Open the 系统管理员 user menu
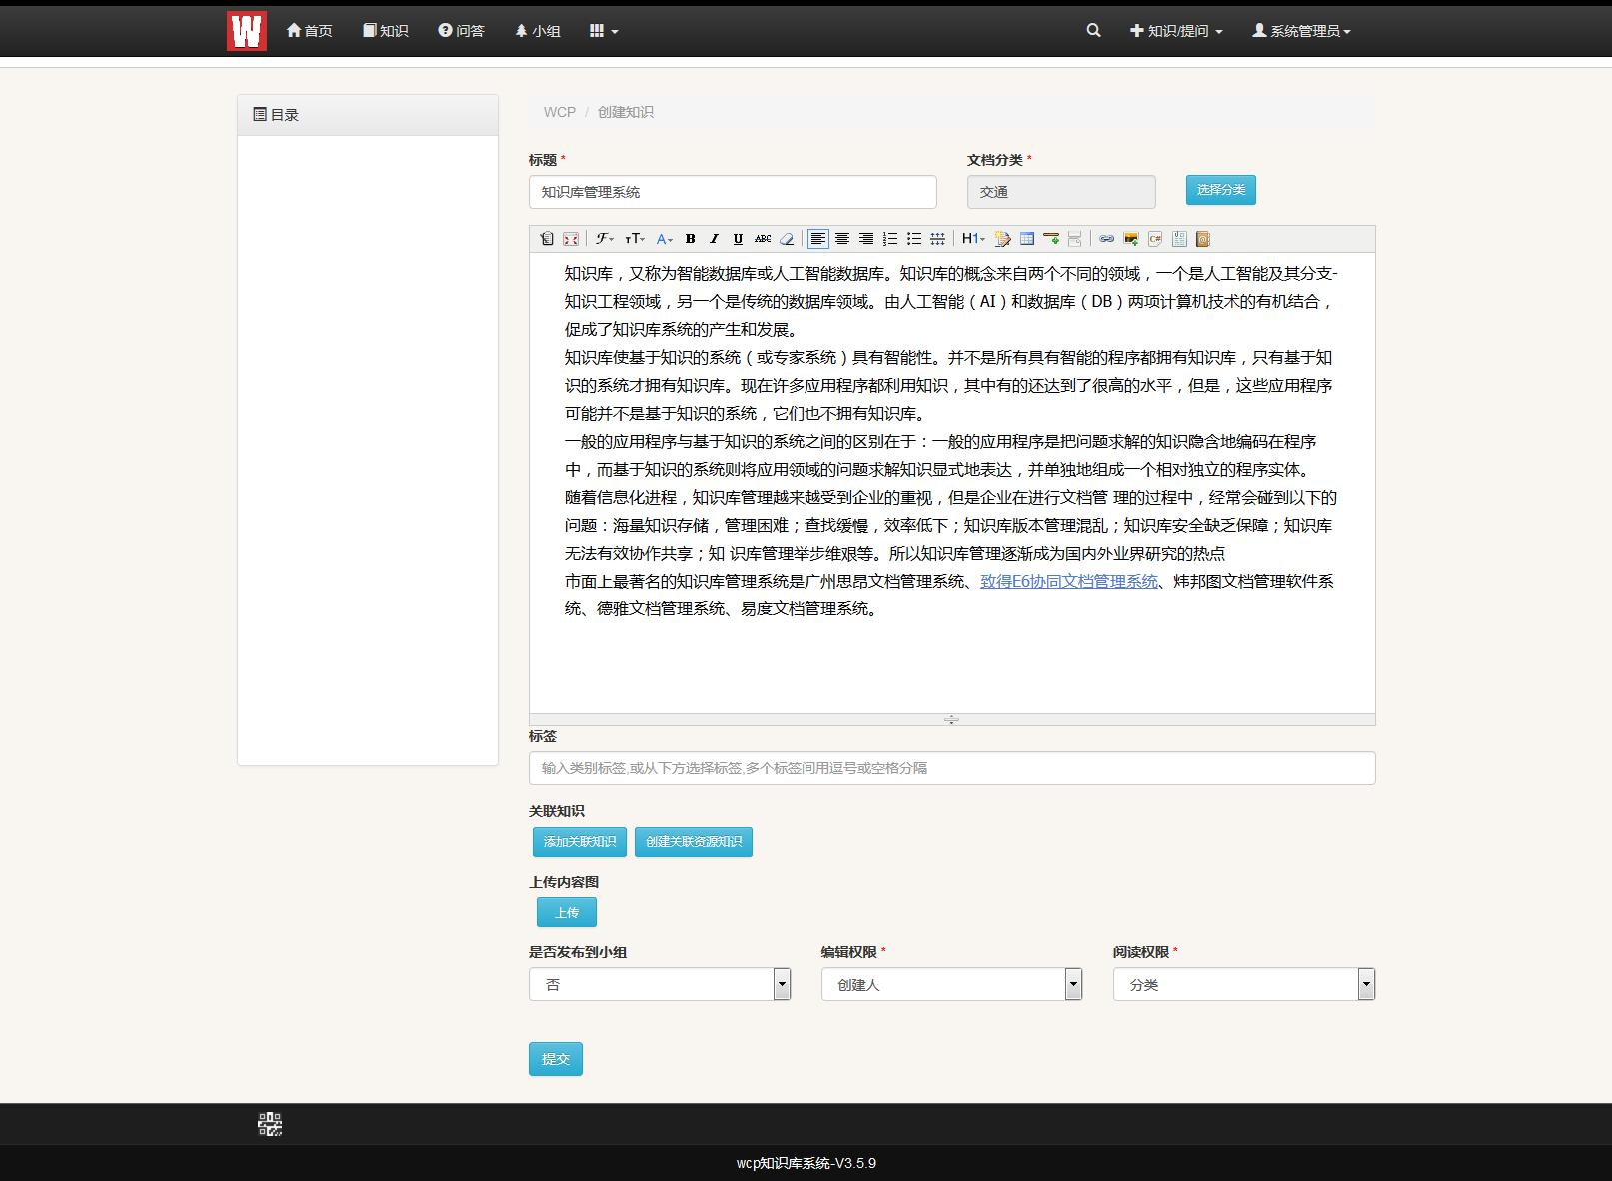The image size is (1612, 1181). click(1302, 31)
